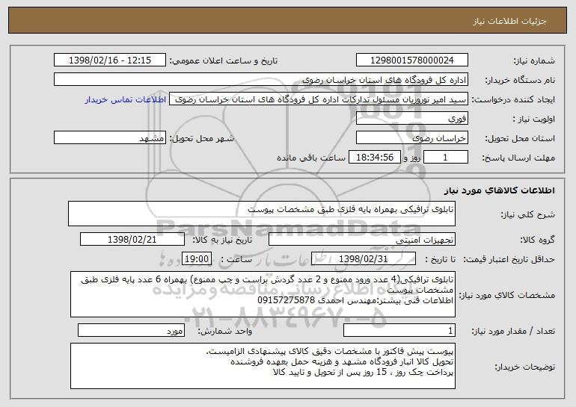Select the goods specification text area

coord(263,294)
